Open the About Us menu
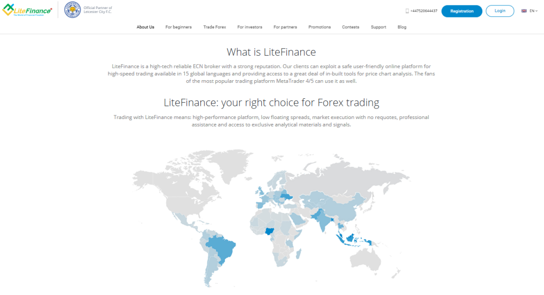This screenshot has height=295, width=544. [x=145, y=27]
